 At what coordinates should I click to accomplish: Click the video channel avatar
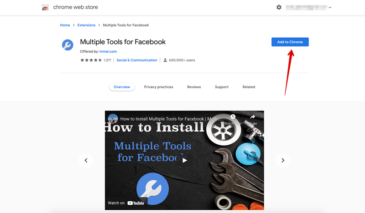pyautogui.click(x=113, y=118)
